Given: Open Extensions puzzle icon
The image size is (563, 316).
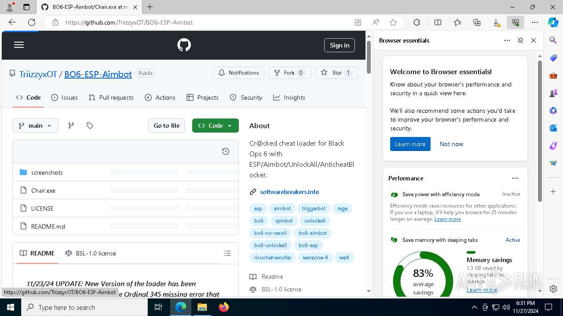Looking at the screenshot, I should pos(417,22).
